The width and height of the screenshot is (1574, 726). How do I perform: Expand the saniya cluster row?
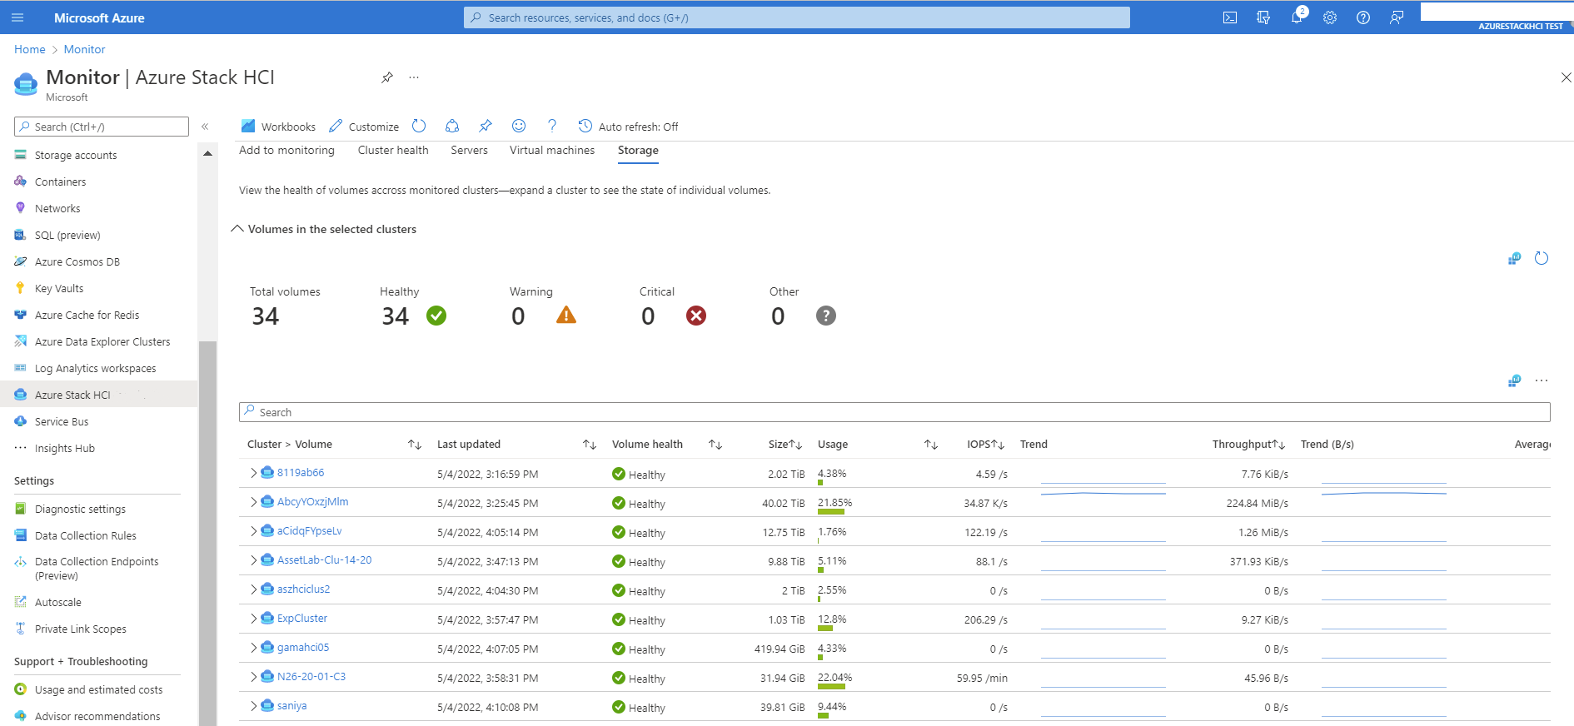coord(254,705)
